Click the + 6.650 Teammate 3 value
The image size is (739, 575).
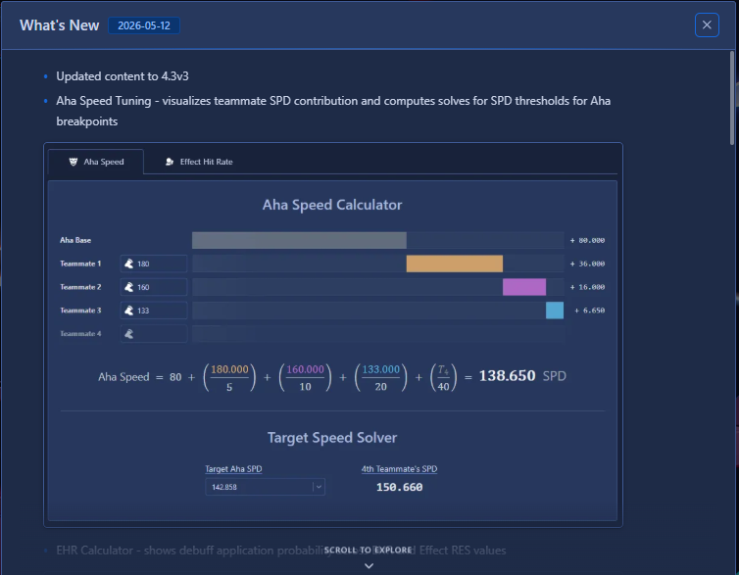click(590, 311)
